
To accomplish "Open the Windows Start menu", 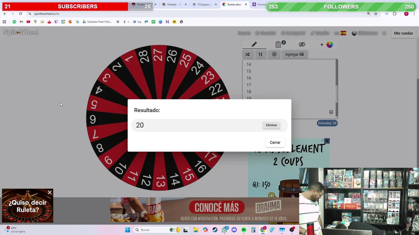I will tap(127, 230).
